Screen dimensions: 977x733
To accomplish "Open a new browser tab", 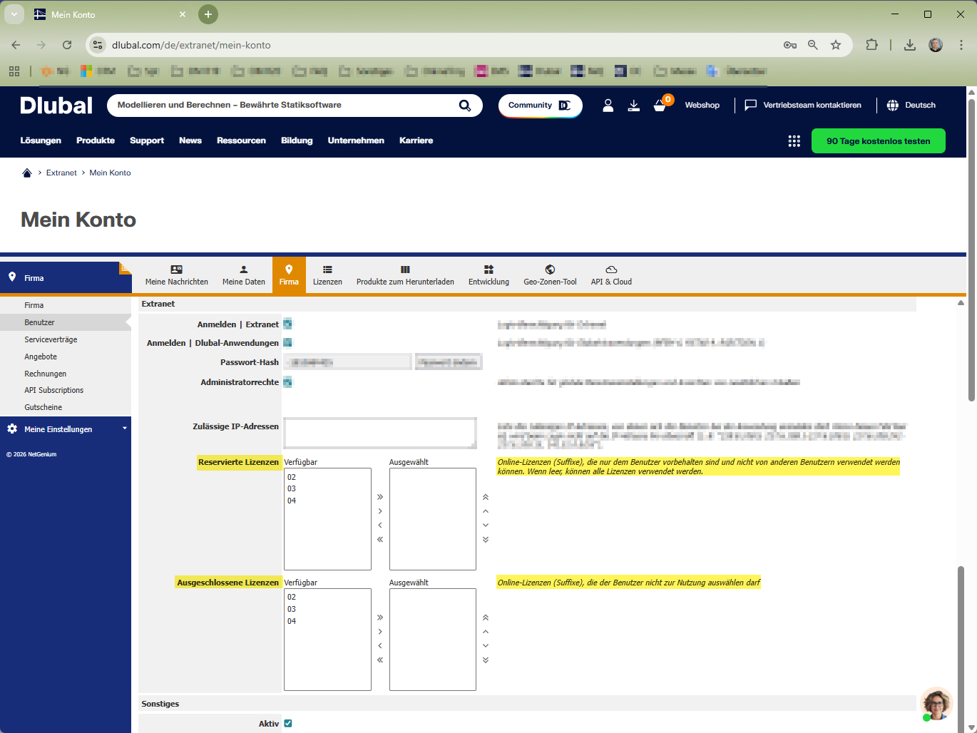I will pos(208,14).
